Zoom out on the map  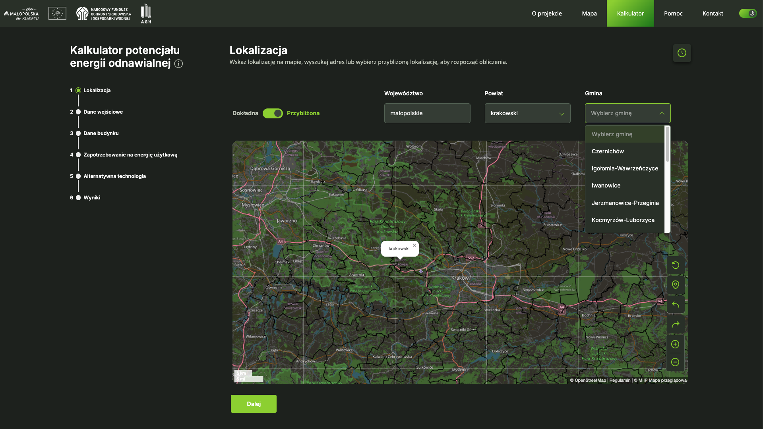click(675, 362)
